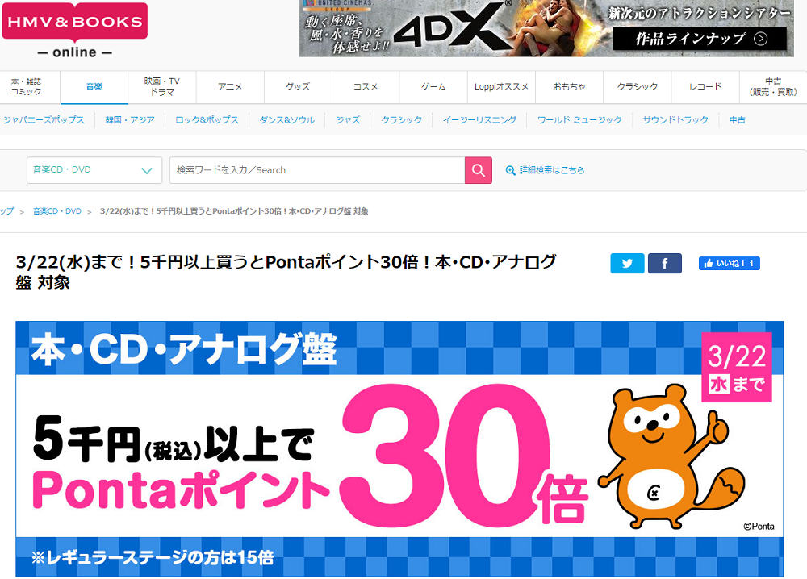Open 詳細検索はこちら advanced search link

[545, 170]
